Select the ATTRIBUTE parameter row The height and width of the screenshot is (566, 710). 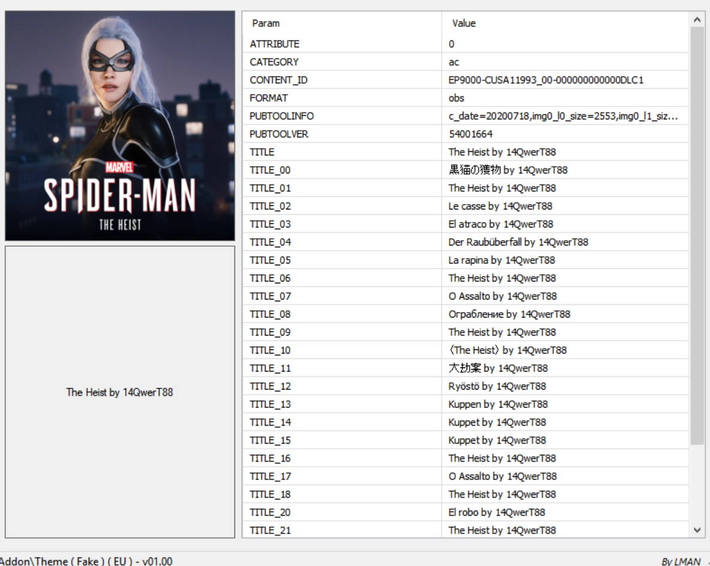tap(275, 44)
